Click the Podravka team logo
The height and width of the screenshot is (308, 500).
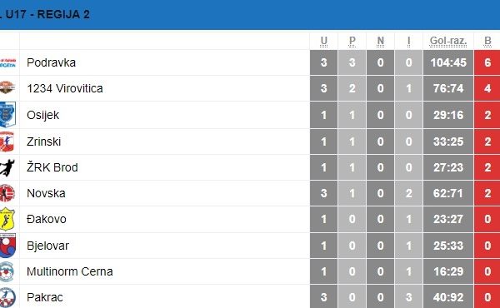(7, 62)
